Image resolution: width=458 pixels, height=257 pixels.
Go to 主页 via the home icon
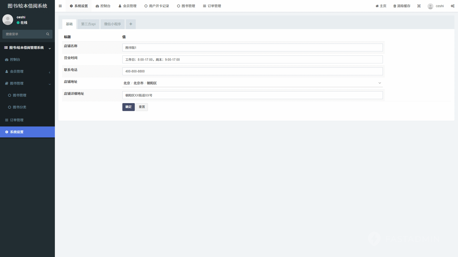coord(377,6)
